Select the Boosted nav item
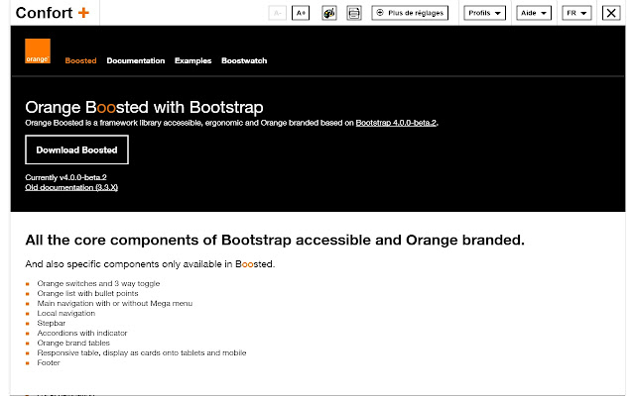 80,60
